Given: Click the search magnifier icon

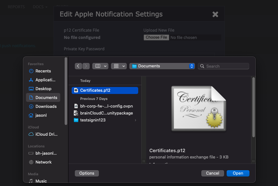Looking at the screenshot, I should [202, 66].
